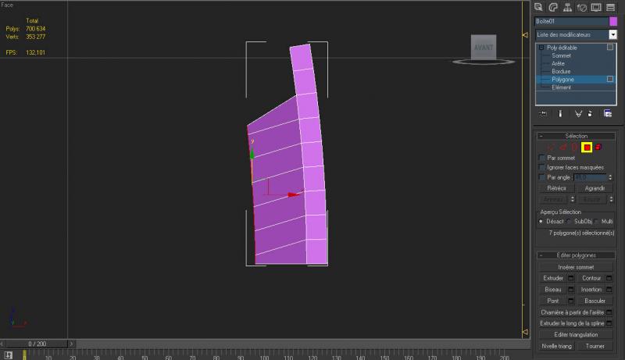Collapse the Sélection rollout

coord(541,136)
